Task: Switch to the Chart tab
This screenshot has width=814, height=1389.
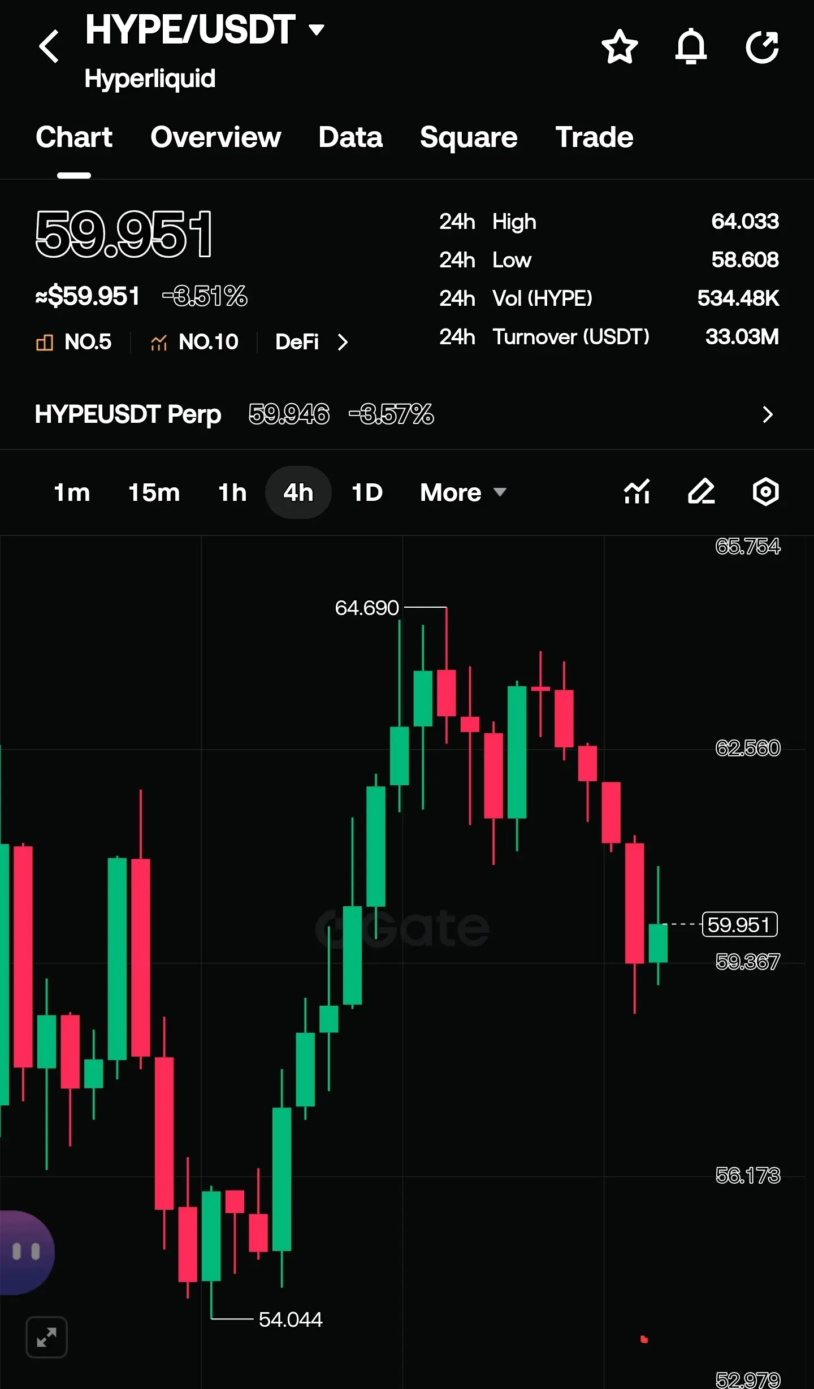Action: click(74, 137)
